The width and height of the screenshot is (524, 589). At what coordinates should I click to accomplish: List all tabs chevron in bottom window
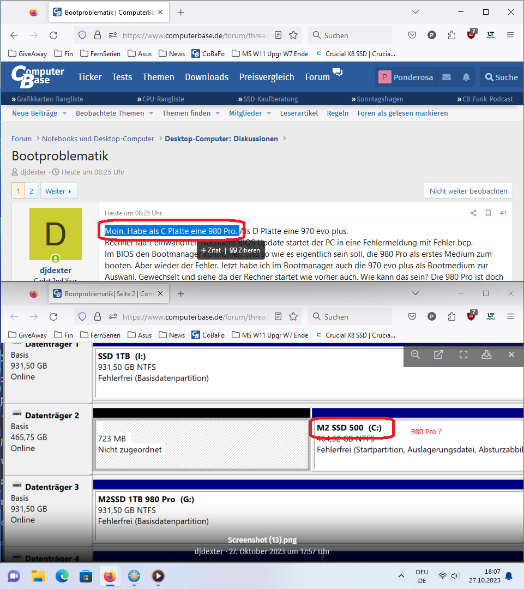[x=415, y=293]
